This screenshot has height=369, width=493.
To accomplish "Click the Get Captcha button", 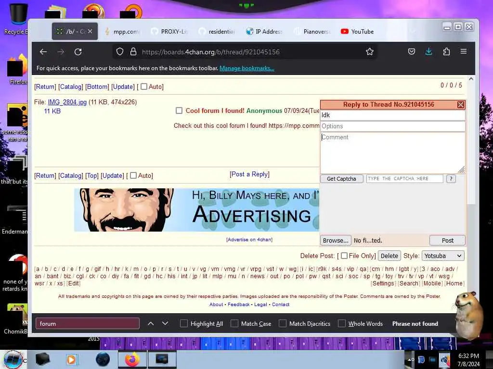I will click(341, 179).
